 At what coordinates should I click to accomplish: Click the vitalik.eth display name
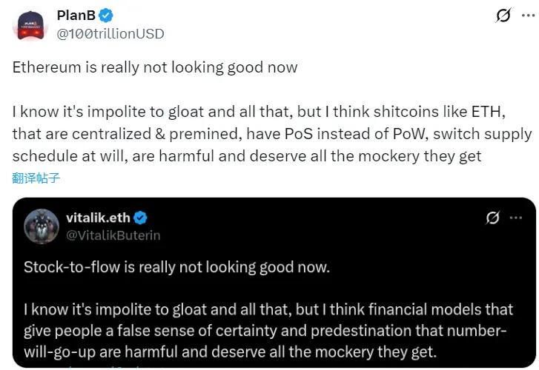click(x=98, y=218)
